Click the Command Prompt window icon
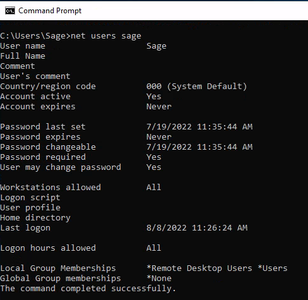 (10, 11)
